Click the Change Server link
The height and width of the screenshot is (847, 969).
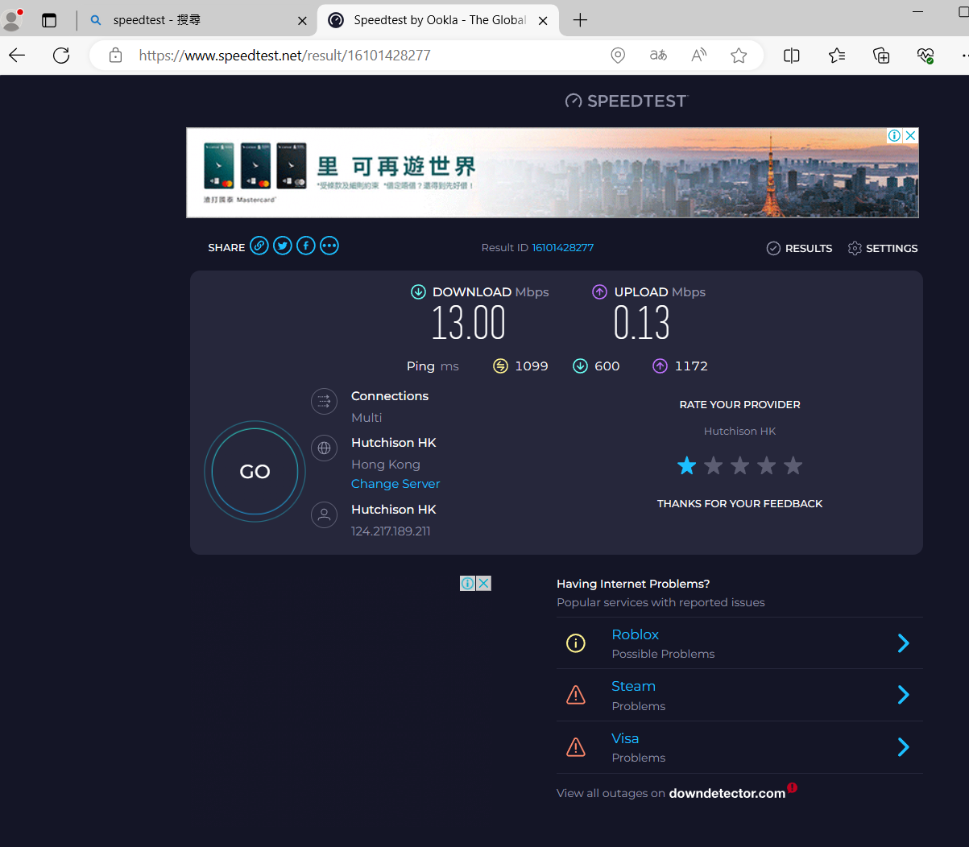pos(395,483)
